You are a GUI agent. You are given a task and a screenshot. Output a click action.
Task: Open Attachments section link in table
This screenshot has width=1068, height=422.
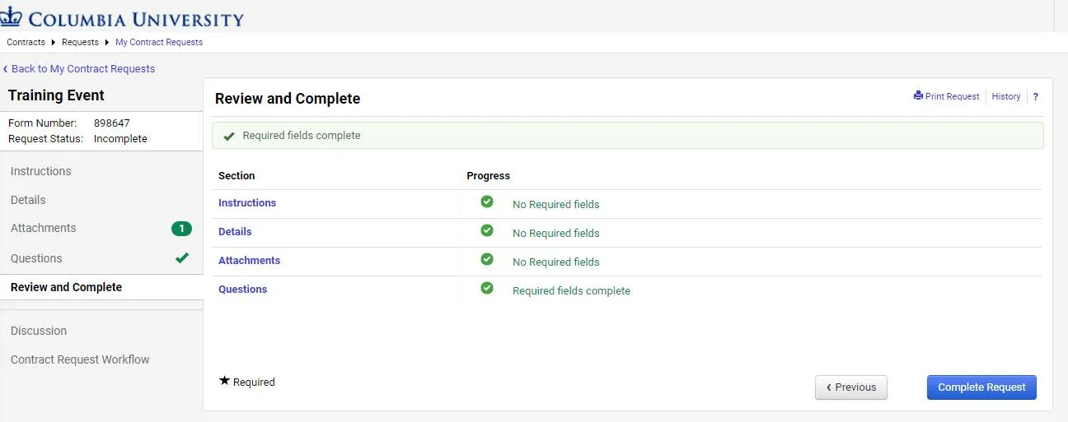pyautogui.click(x=249, y=260)
